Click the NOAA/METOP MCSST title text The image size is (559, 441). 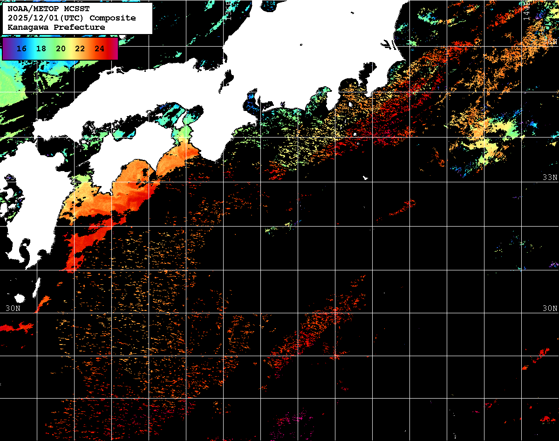click(48, 8)
